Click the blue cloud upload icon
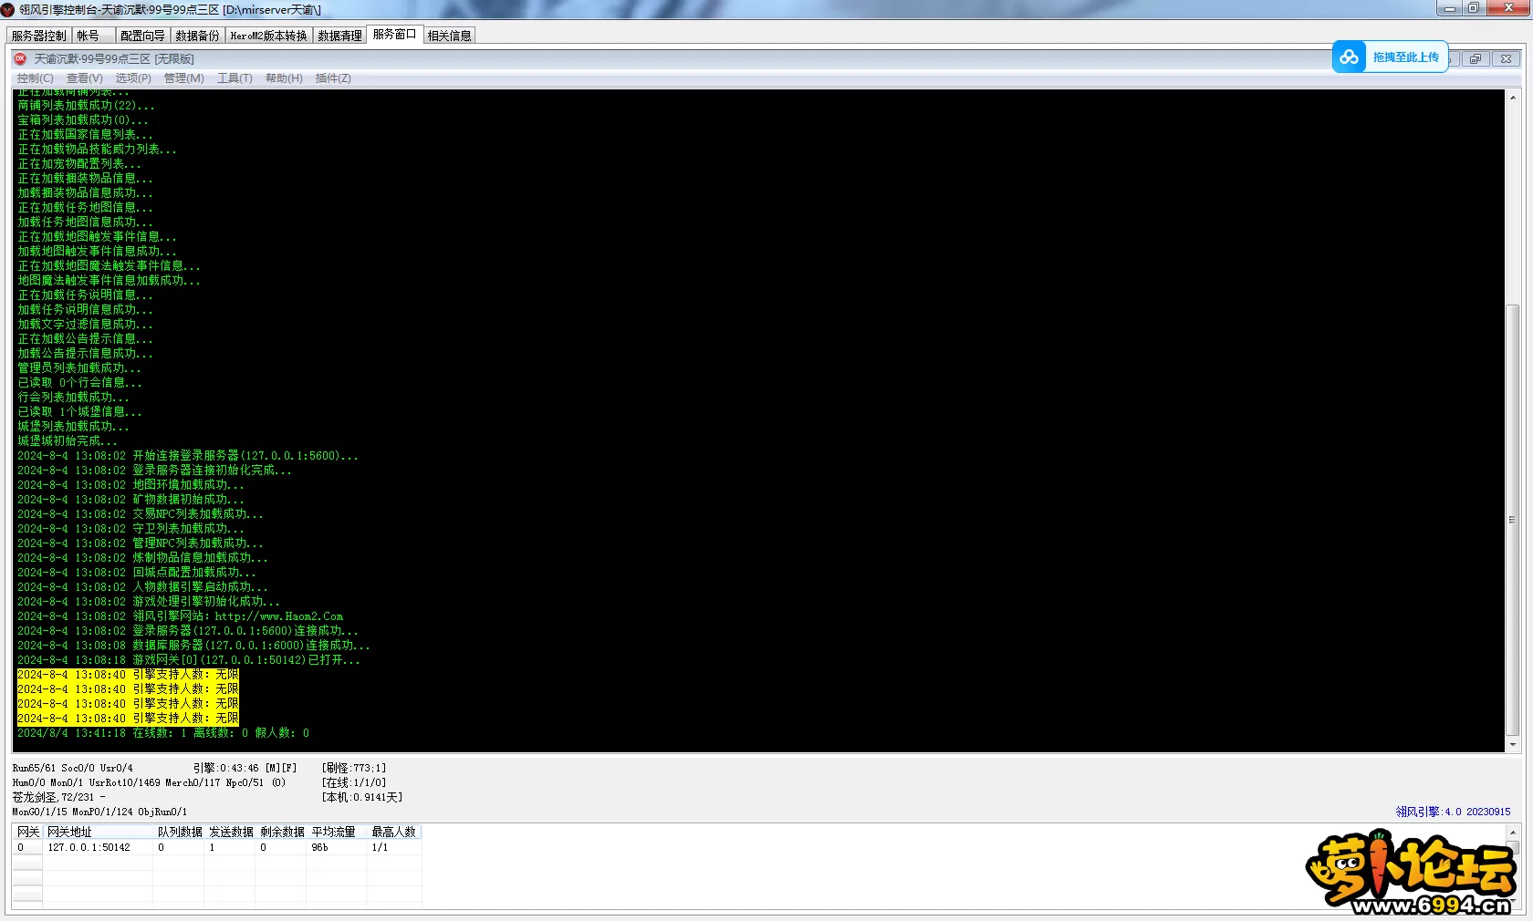This screenshot has width=1533, height=921. click(x=1349, y=57)
